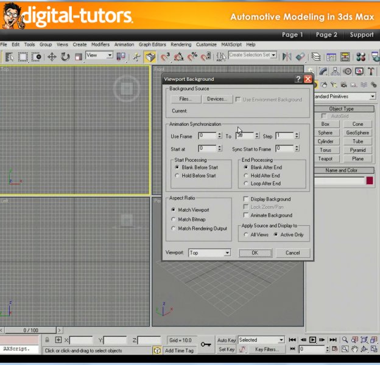Tick the AutoGrid checkbox
380x365 pixels.
(324, 116)
